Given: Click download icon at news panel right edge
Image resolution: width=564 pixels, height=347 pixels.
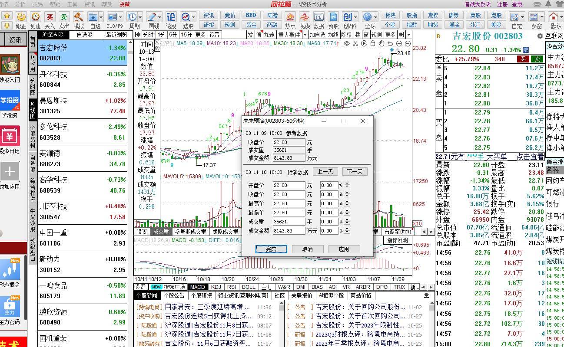Looking at the screenshot, I should 426,295.
